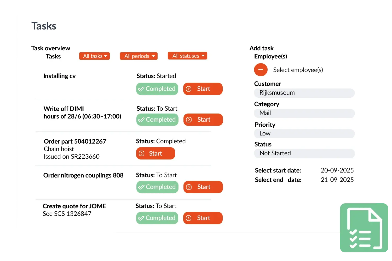Pick the end date 21-09-2025
Viewport: 392px width, 261px height.
[x=337, y=180]
